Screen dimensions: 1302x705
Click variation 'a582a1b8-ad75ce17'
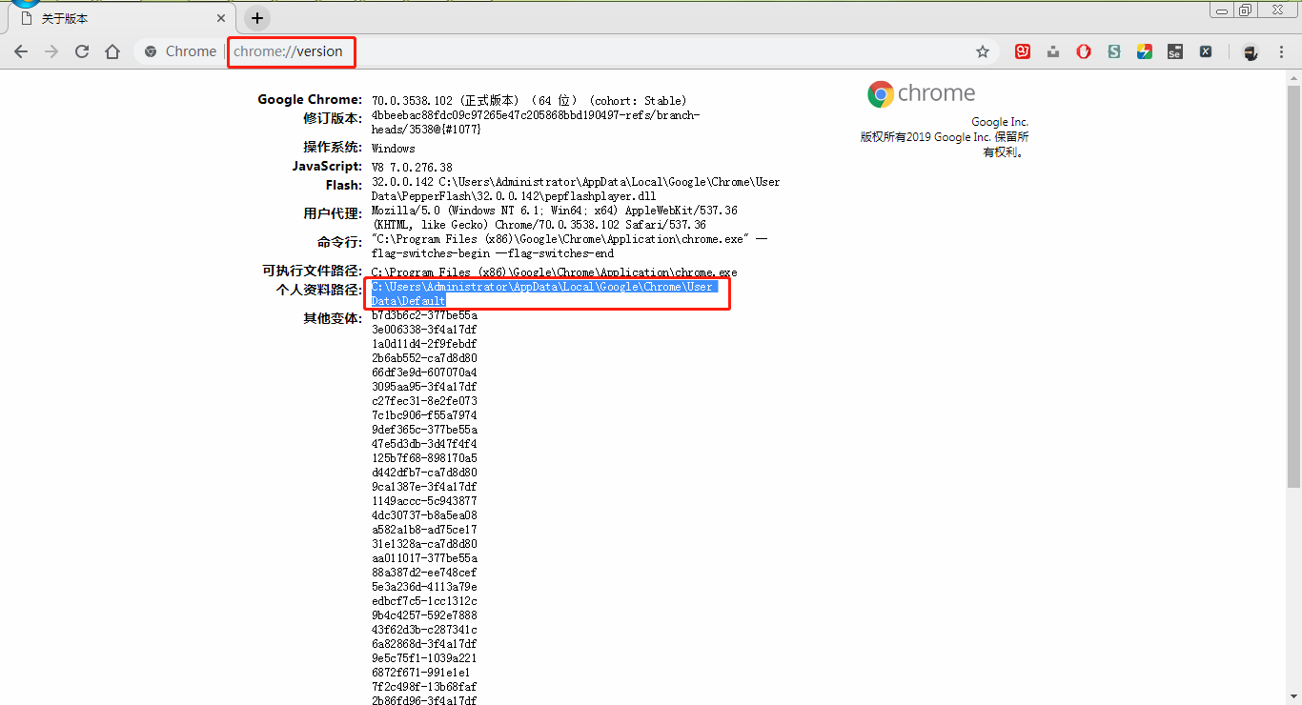[424, 530]
